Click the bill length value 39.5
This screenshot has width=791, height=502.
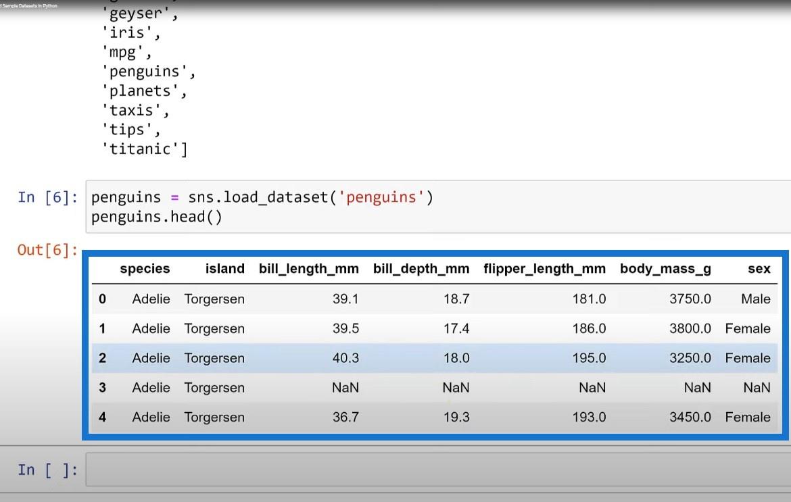pyautogui.click(x=345, y=328)
